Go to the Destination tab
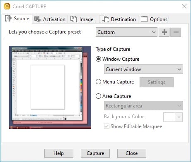This screenshot has height=162, width=191. pyautogui.click(x=119, y=19)
